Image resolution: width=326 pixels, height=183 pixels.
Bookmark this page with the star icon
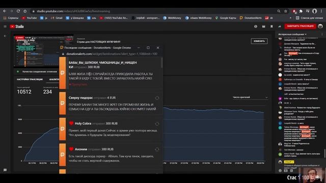[x=286, y=11]
